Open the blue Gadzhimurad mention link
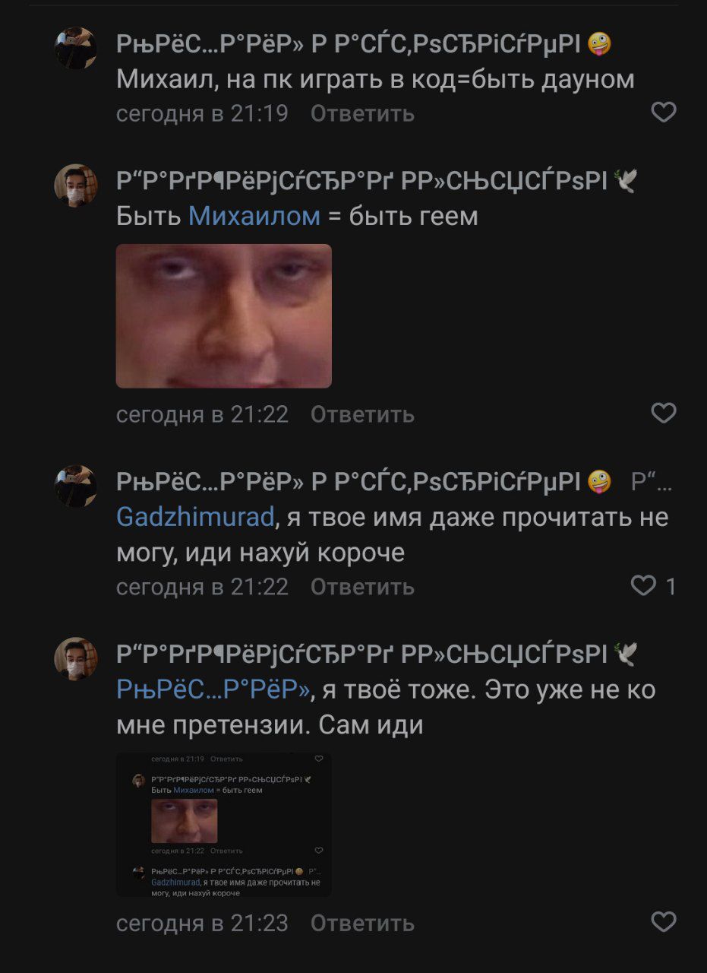The width and height of the screenshot is (707, 973). pyautogui.click(x=195, y=518)
